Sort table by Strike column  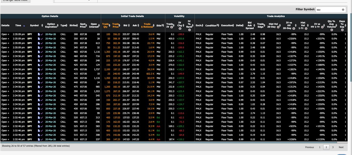coord(74,25)
